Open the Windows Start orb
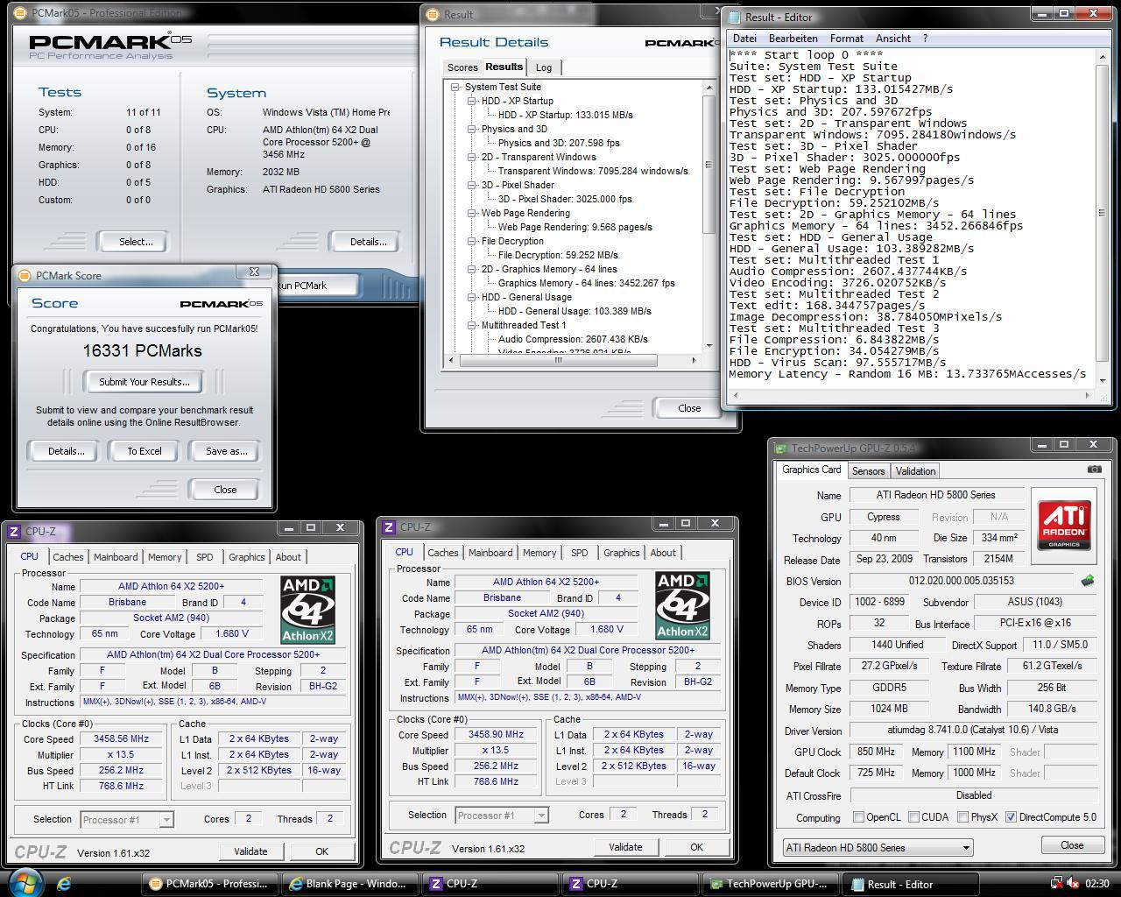 (x=25, y=881)
